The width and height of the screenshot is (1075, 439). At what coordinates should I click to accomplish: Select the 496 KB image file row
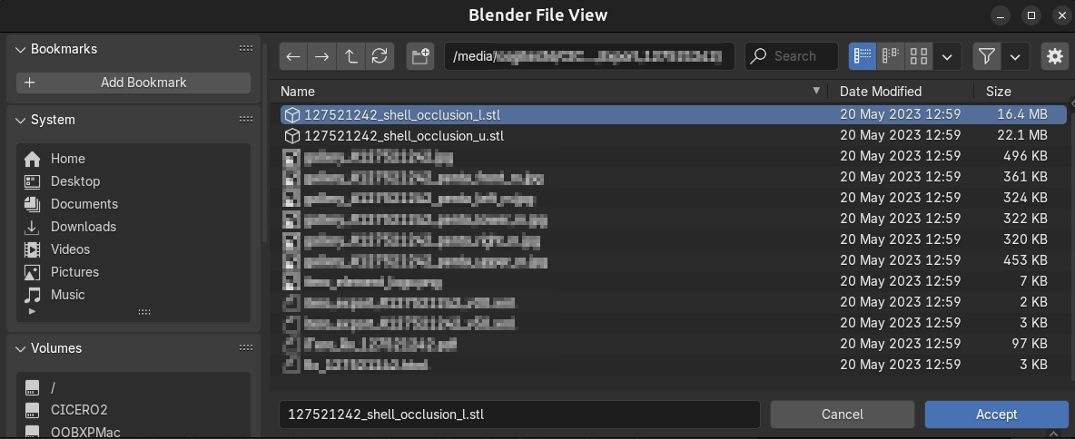[x=674, y=156]
